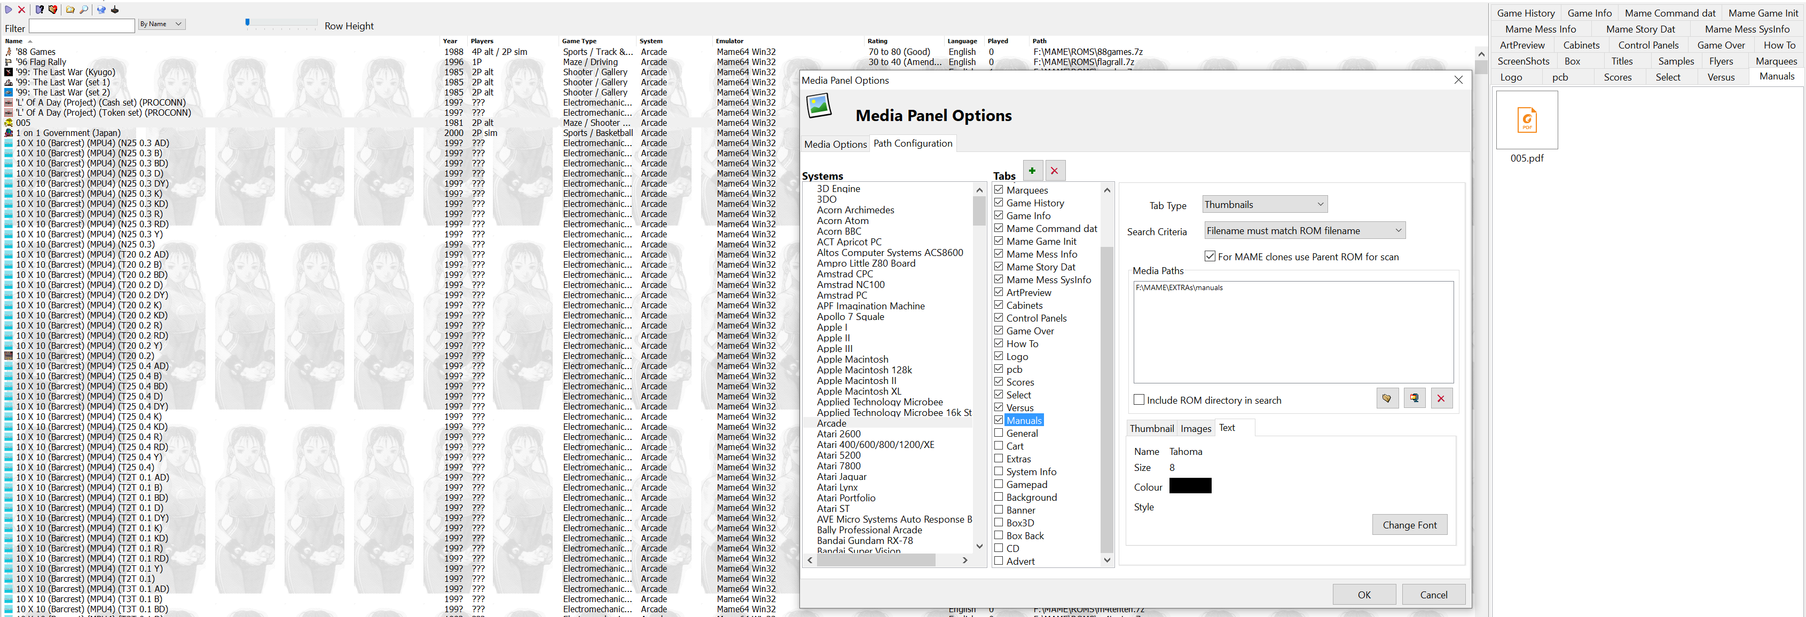The height and width of the screenshot is (617, 1806).
Task: Click the icon beside '96 Flag Rally row
Action: coord(9,62)
